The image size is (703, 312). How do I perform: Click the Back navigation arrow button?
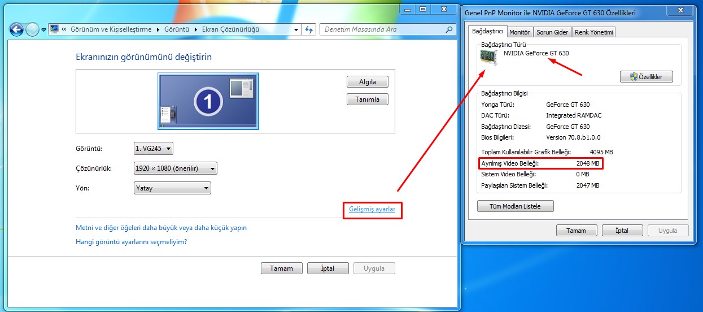[x=17, y=30]
